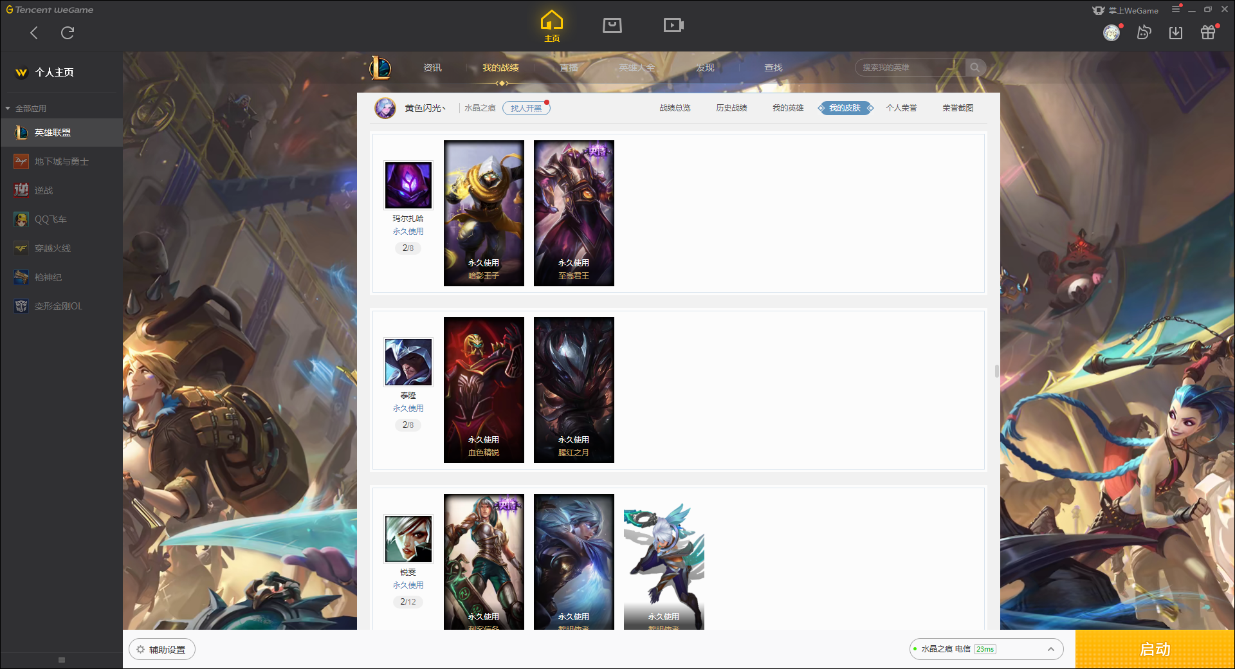Click the skin list scrollbar handle
The height and width of the screenshot is (669, 1235).
click(996, 371)
